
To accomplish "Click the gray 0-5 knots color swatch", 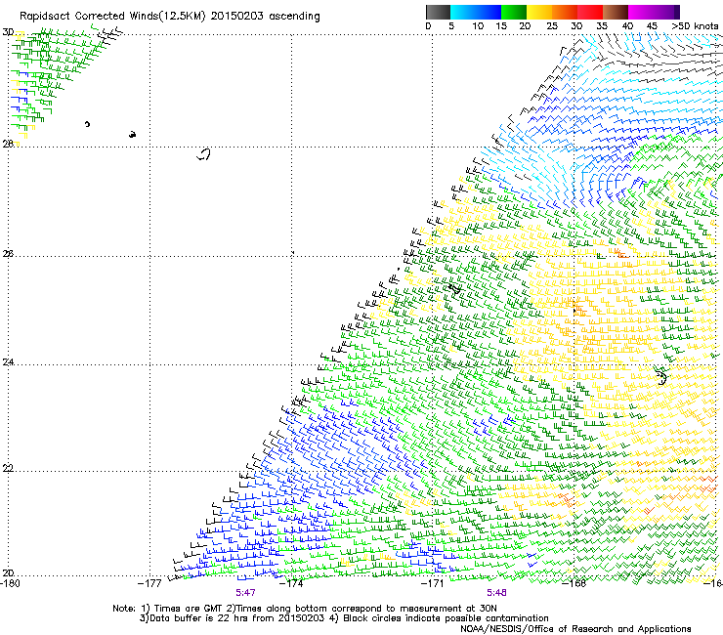I will tap(438, 12).
